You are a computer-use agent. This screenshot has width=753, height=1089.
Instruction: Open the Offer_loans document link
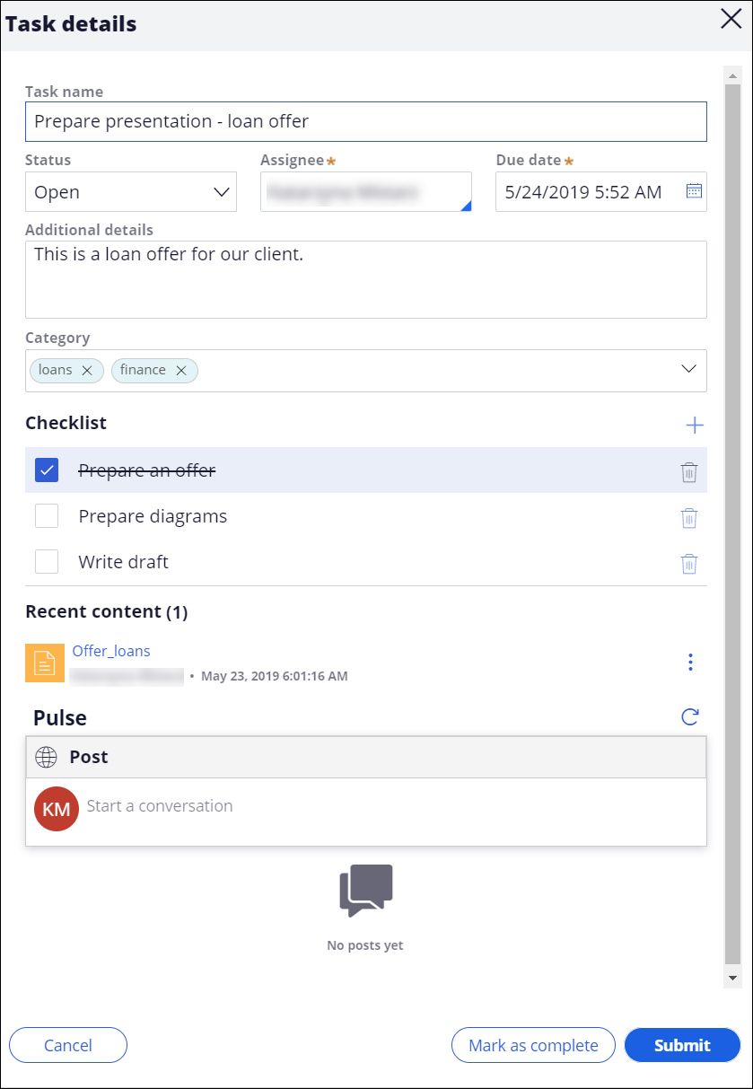tap(111, 651)
